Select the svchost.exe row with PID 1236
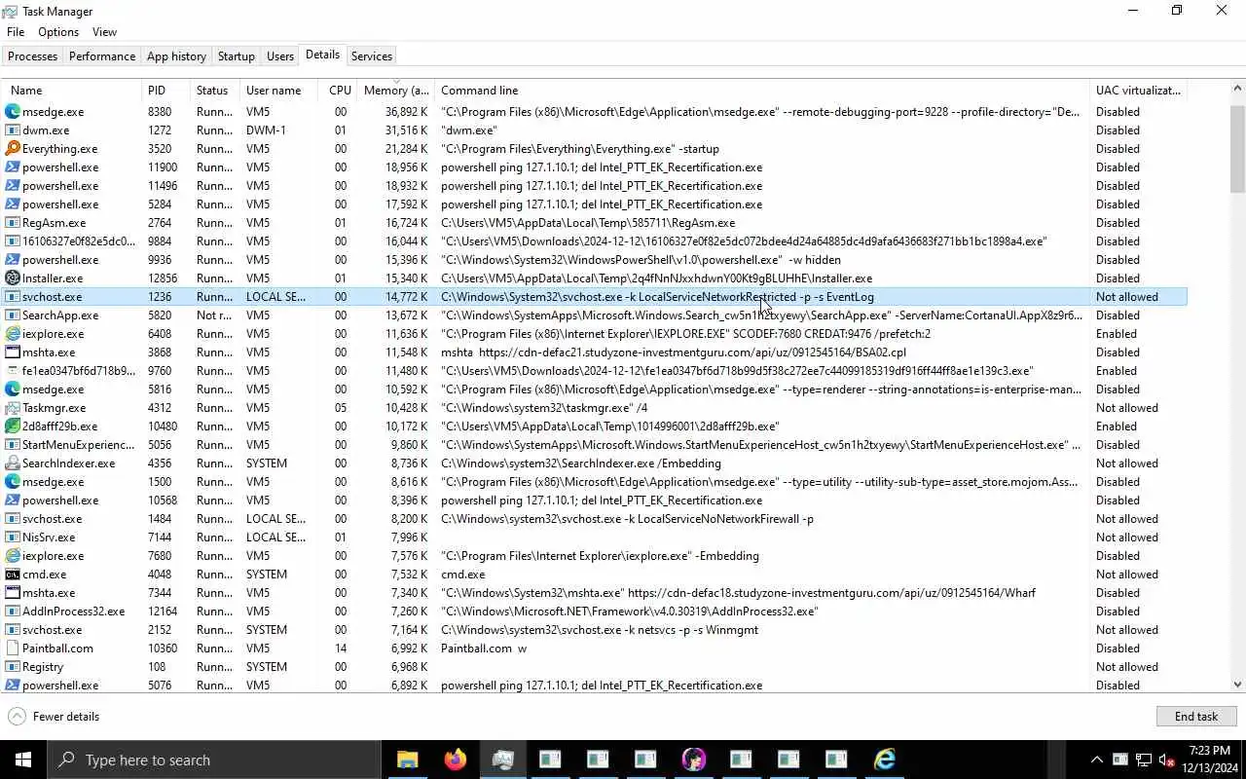The image size is (1246, 779). tap(594, 297)
